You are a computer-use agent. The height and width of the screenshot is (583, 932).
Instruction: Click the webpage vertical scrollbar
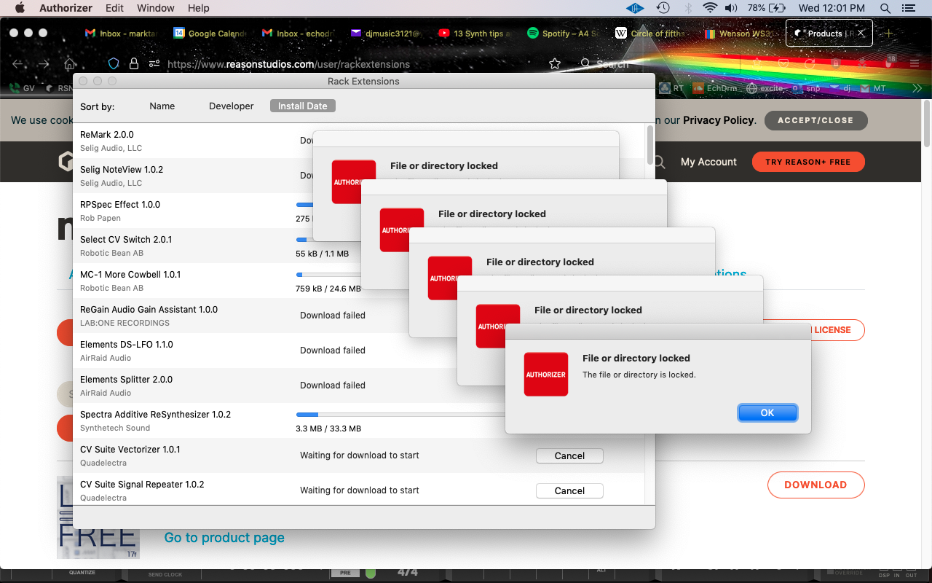(927, 124)
